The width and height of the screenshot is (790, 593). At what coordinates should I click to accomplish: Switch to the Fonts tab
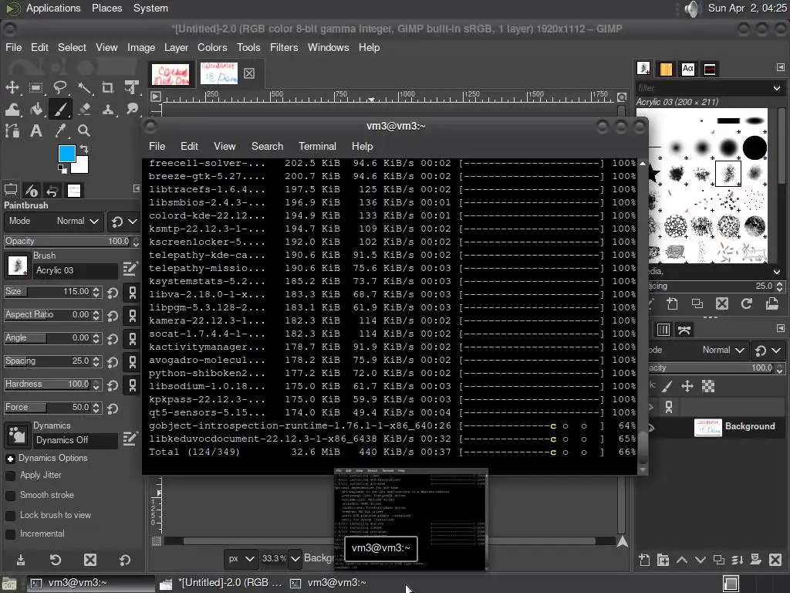point(687,69)
